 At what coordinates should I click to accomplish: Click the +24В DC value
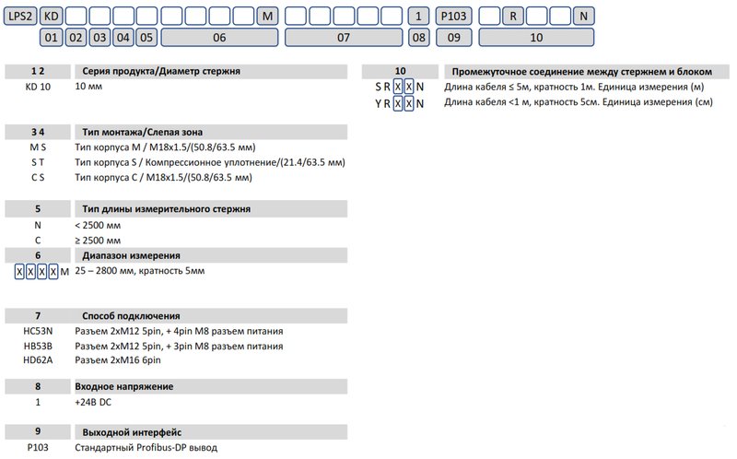(93, 402)
